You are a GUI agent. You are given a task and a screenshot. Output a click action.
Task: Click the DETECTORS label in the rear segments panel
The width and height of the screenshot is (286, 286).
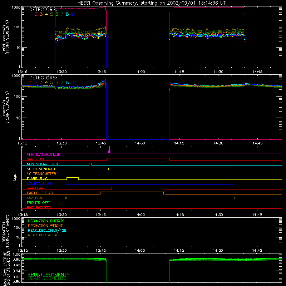(x=43, y=78)
